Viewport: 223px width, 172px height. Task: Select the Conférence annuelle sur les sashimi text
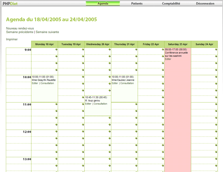(x=176, y=55)
